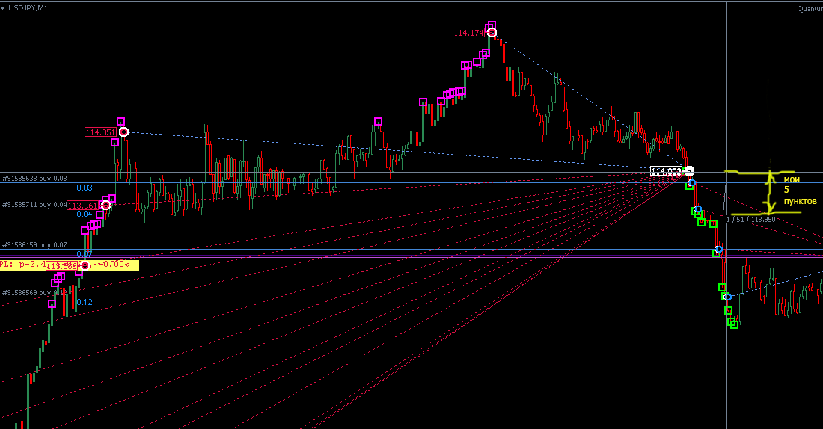Select order label #91536569 buy 0.12
Screen dimensions: 823x429
click(34, 293)
